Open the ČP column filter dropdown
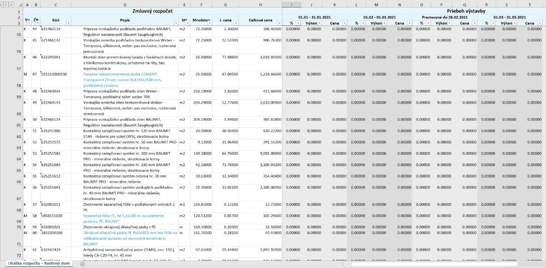Viewport: 546px width, 268px height. (37, 23)
